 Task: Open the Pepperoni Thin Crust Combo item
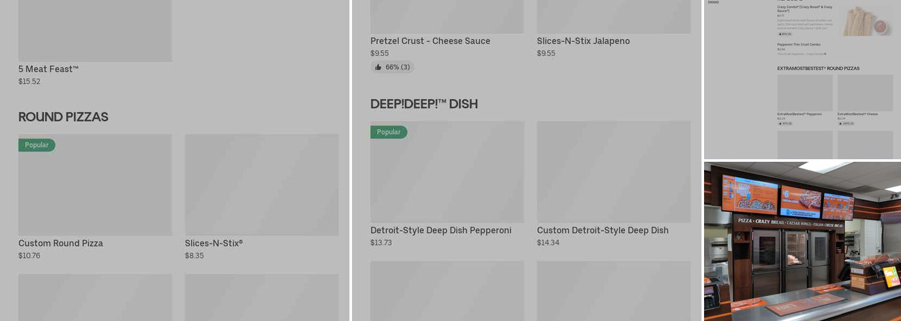[x=798, y=44]
